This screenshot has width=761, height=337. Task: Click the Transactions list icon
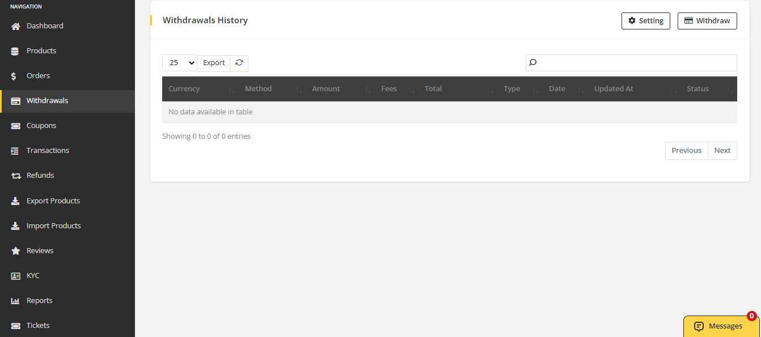tap(15, 151)
